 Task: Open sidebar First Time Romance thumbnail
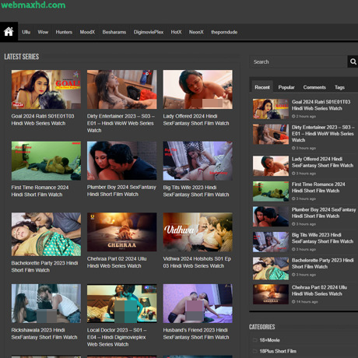[x=271, y=191]
